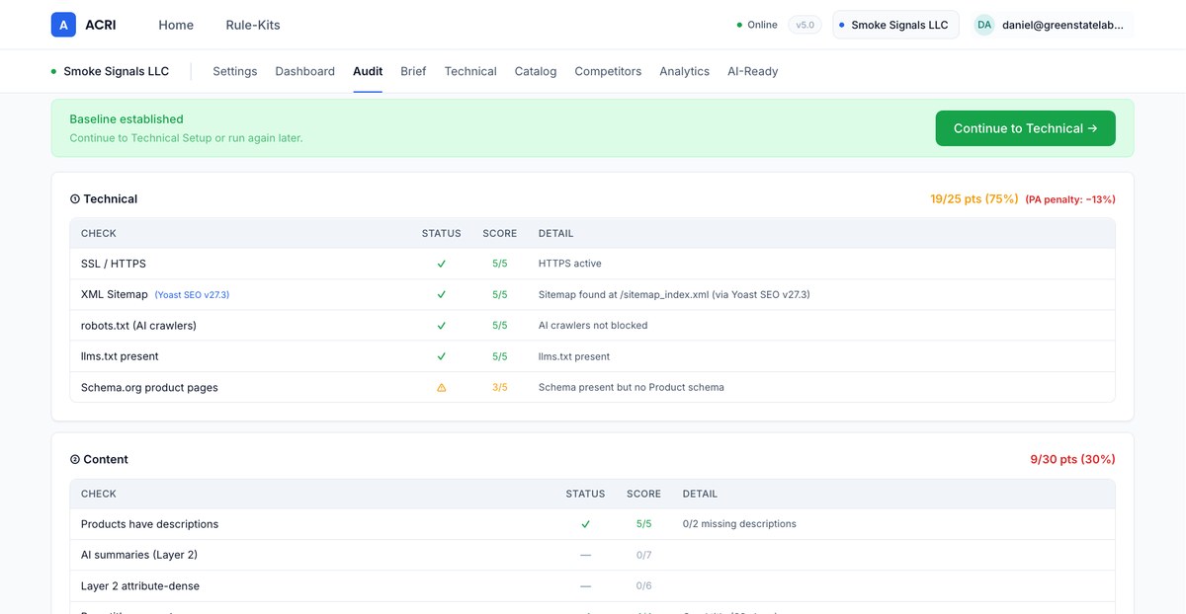Click the XML Sitemap status checkmark
Image resolution: width=1186 pixels, height=614 pixels.
(x=441, y=294)
